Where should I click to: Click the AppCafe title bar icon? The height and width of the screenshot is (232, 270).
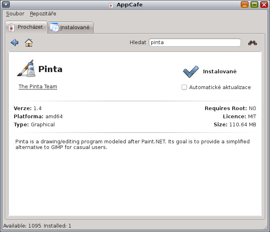point(111,5)
